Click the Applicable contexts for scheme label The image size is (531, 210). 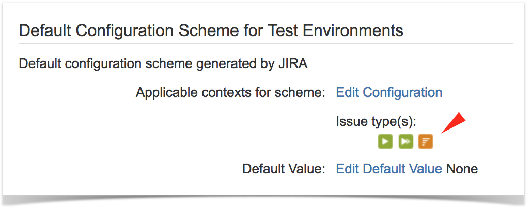coord(230,92)
